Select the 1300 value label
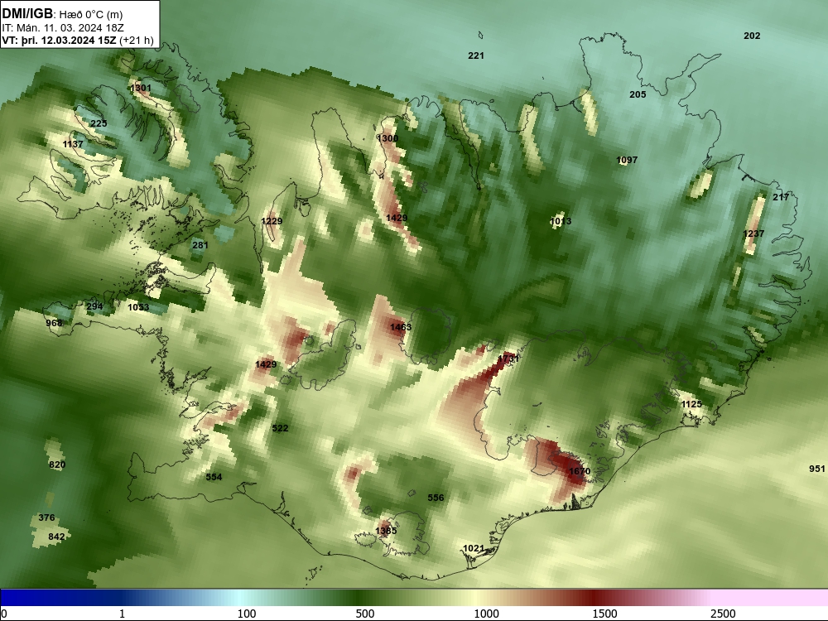 [388, 138]
